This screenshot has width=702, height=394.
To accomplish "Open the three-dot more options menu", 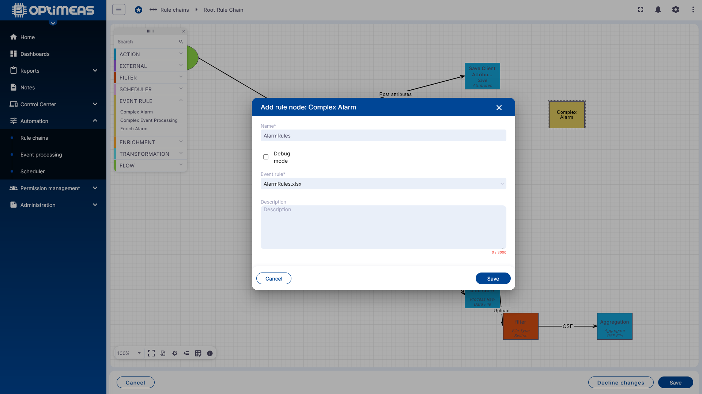I will click(x=693, y=10).
